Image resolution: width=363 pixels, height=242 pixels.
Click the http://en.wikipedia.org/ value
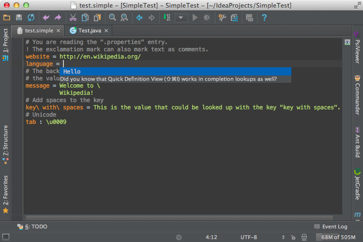(100, 57)
